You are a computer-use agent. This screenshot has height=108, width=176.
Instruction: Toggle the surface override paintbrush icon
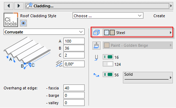coord(97,45)
